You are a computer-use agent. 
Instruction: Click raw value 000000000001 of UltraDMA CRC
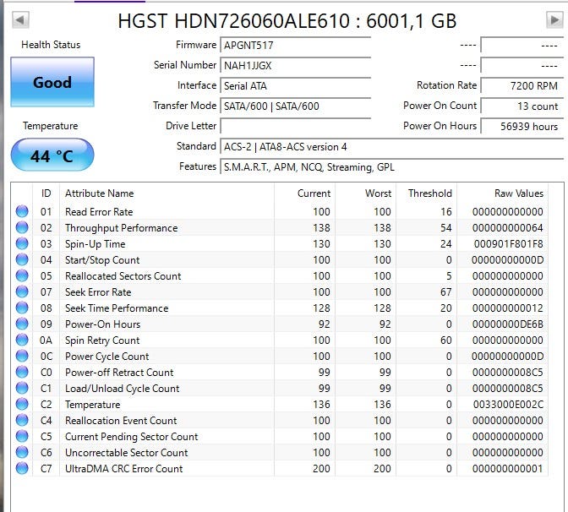click(x=507, y=469)
